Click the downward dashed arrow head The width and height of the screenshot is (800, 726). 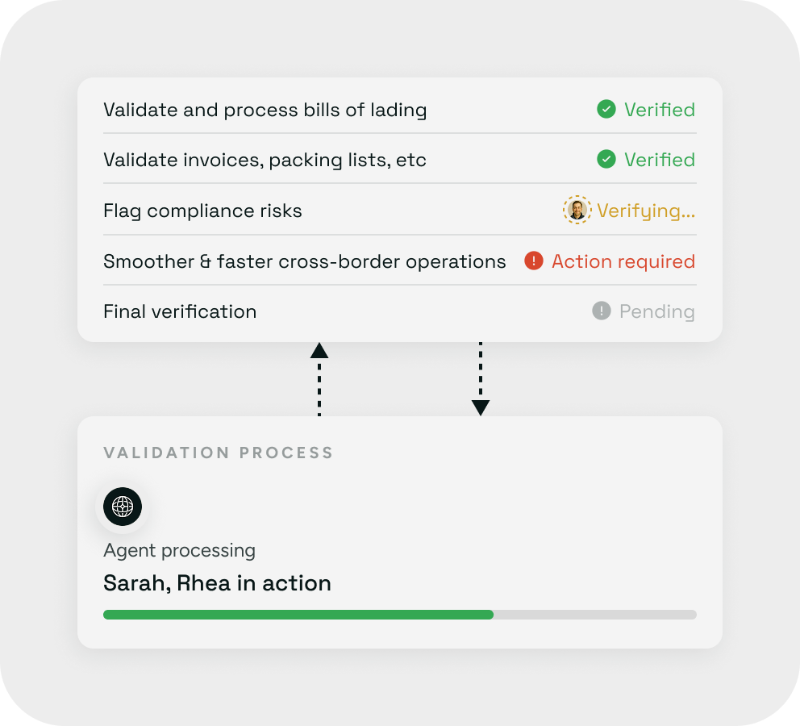[481, 407]
